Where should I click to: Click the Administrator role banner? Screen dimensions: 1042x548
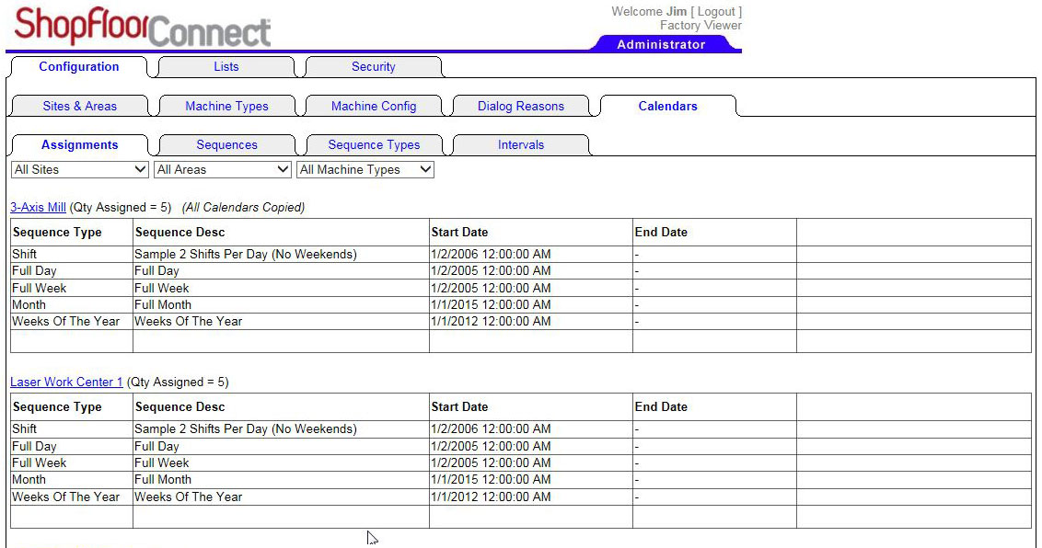click(x=661, y=44)
